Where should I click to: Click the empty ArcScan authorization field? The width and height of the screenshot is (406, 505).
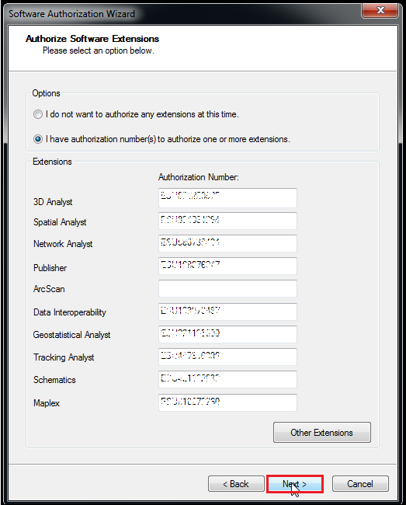click(x=227, y=288)
